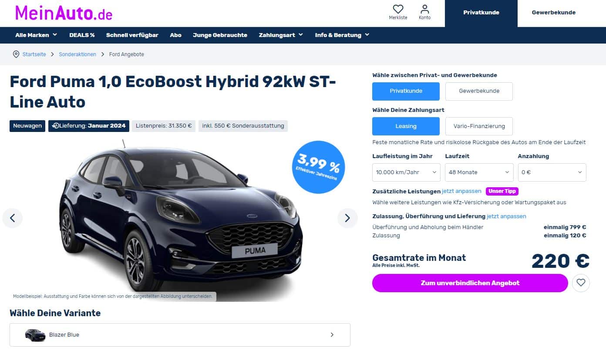
Task: Show the next car image arrow
Action: click(347, 218)
